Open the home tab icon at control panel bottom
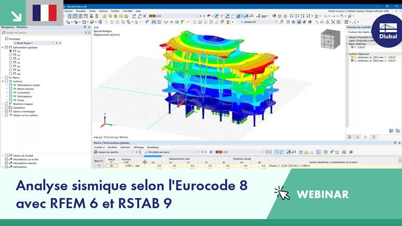402x226 pixels. pyautogui.click(x=358, y=137)
